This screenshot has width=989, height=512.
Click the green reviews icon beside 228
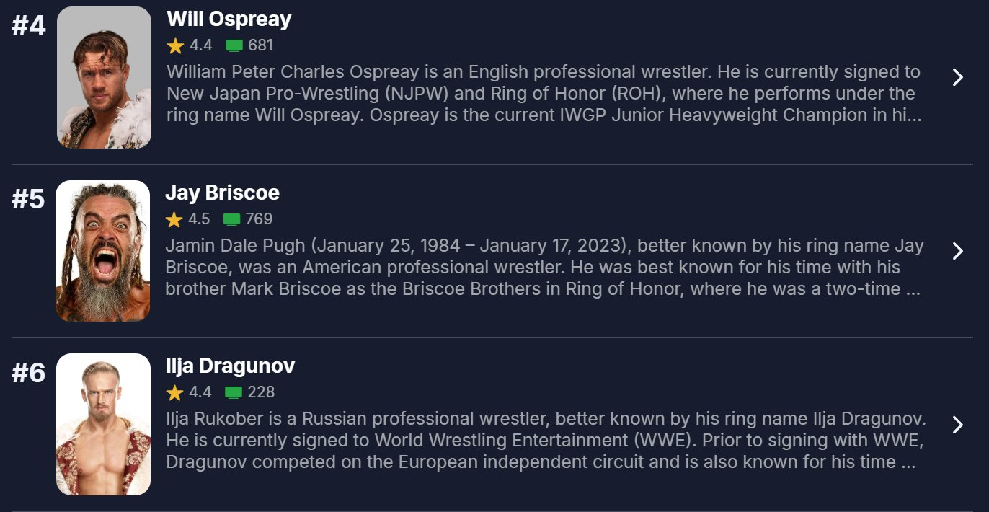click(x=233, y=392)
